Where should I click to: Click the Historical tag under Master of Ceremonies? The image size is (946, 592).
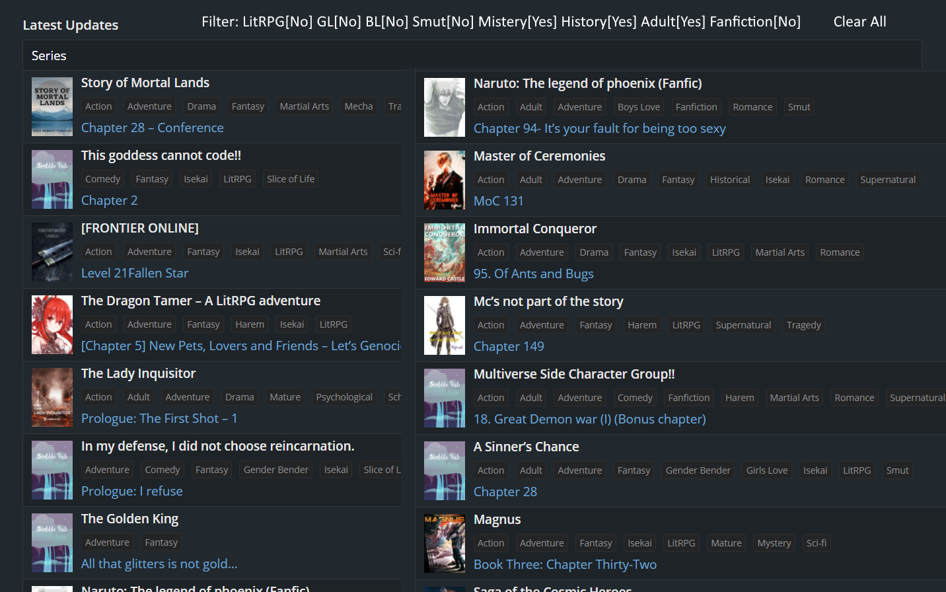click(729, 180)
